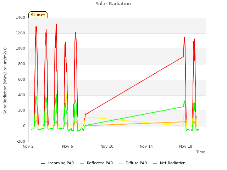Click the 1000 y-axis tick label
Viewport: 227px width, 170px height.
pyautogui.click(x=21, y=48)
